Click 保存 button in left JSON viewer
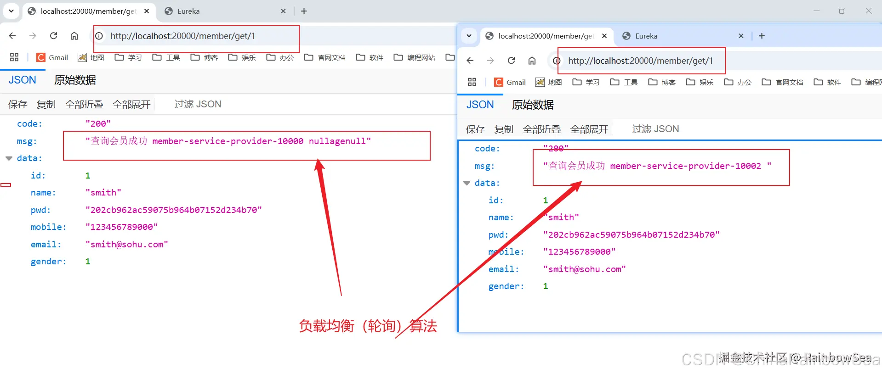 point(17,105)
